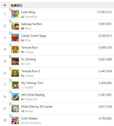Open the Moto Racing 3D Game icon
The height and width of the screenshot is (126, 114).
pos(15,108)
